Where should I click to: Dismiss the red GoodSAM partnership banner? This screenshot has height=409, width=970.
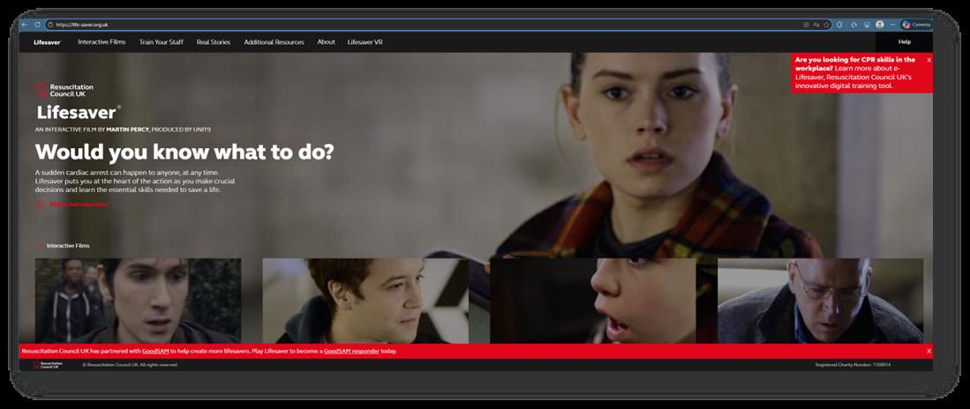pyautogui.click(x=929, y=351)
